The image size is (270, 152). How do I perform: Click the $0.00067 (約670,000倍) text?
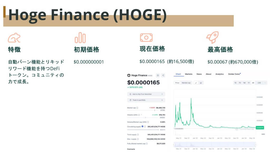[233, 62]
